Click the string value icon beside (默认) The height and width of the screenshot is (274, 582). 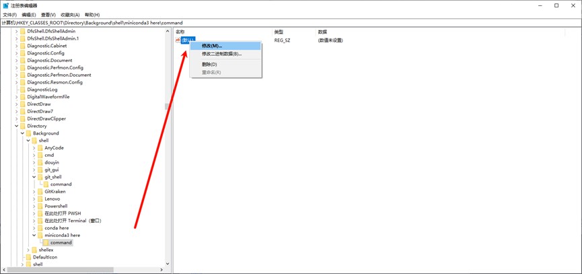178,40
